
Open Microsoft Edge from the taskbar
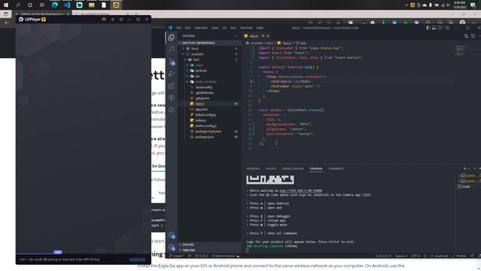(x=55, y=5)
